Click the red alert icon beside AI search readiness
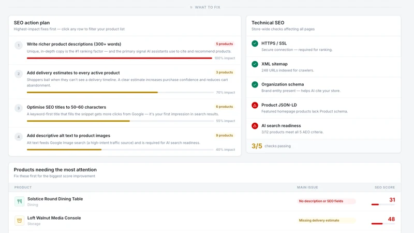Image resolution: width=414 pixels, height=233 pixels. pos(255,126)
